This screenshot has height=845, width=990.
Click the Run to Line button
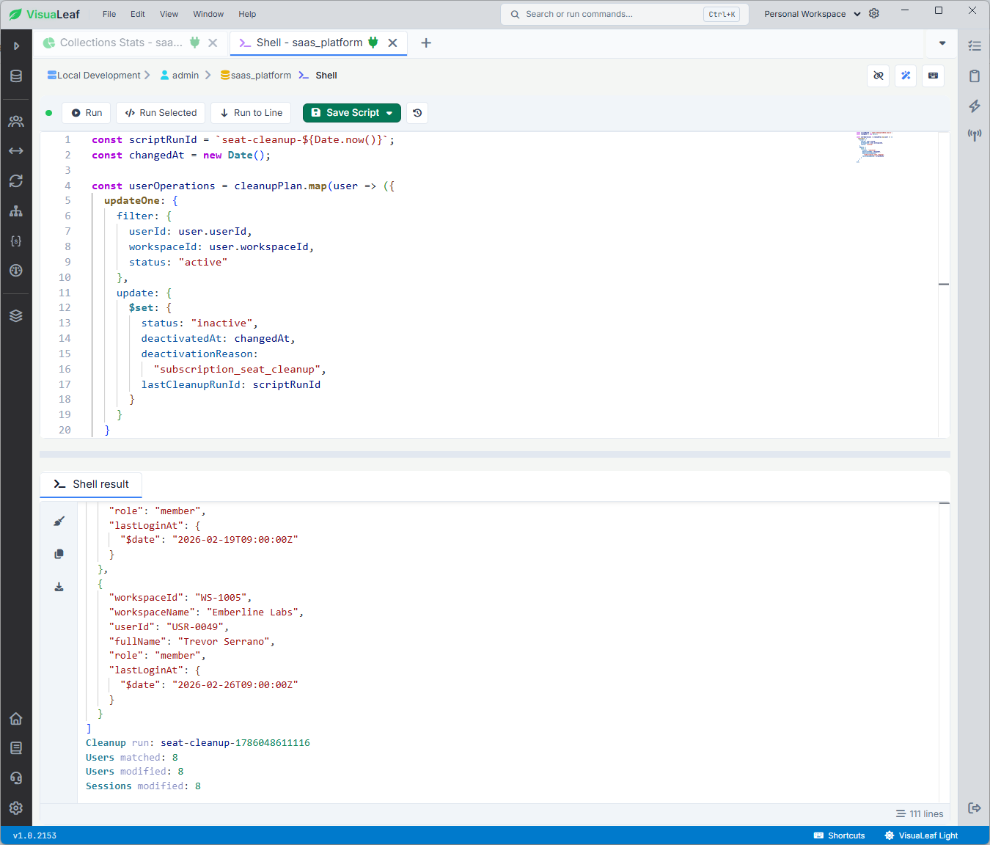[251, 113]
